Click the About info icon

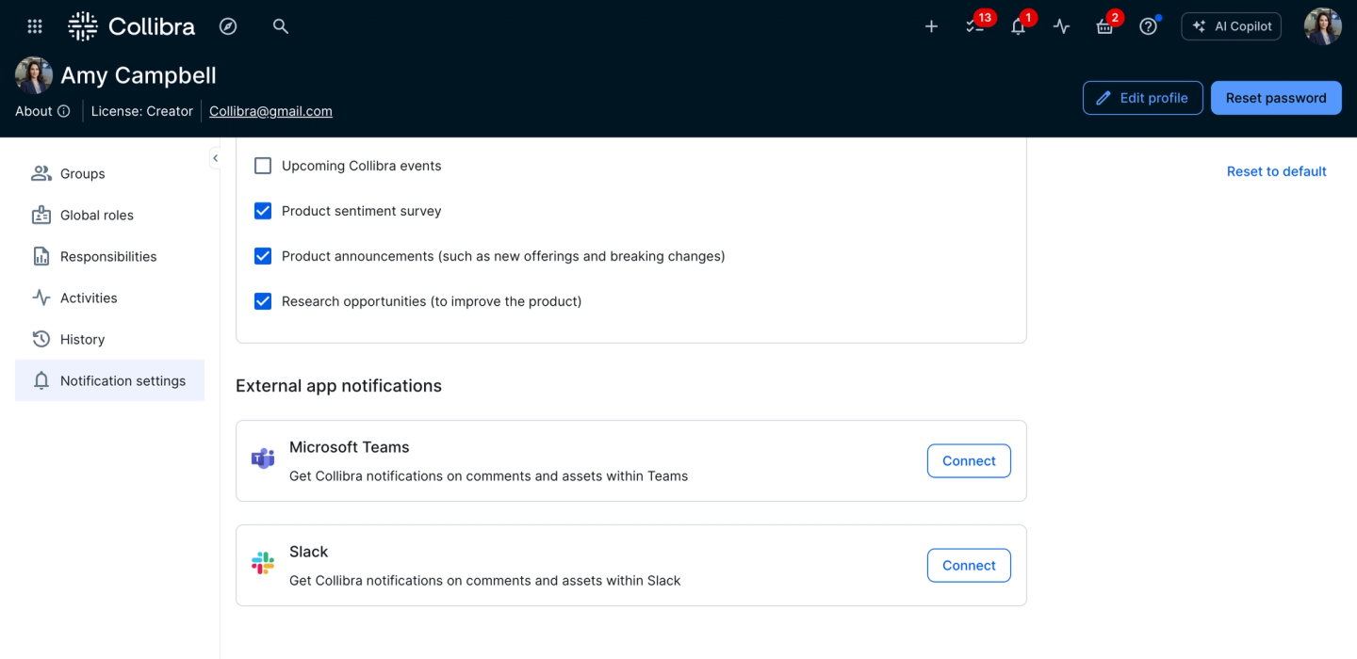(x=64, y=111)
